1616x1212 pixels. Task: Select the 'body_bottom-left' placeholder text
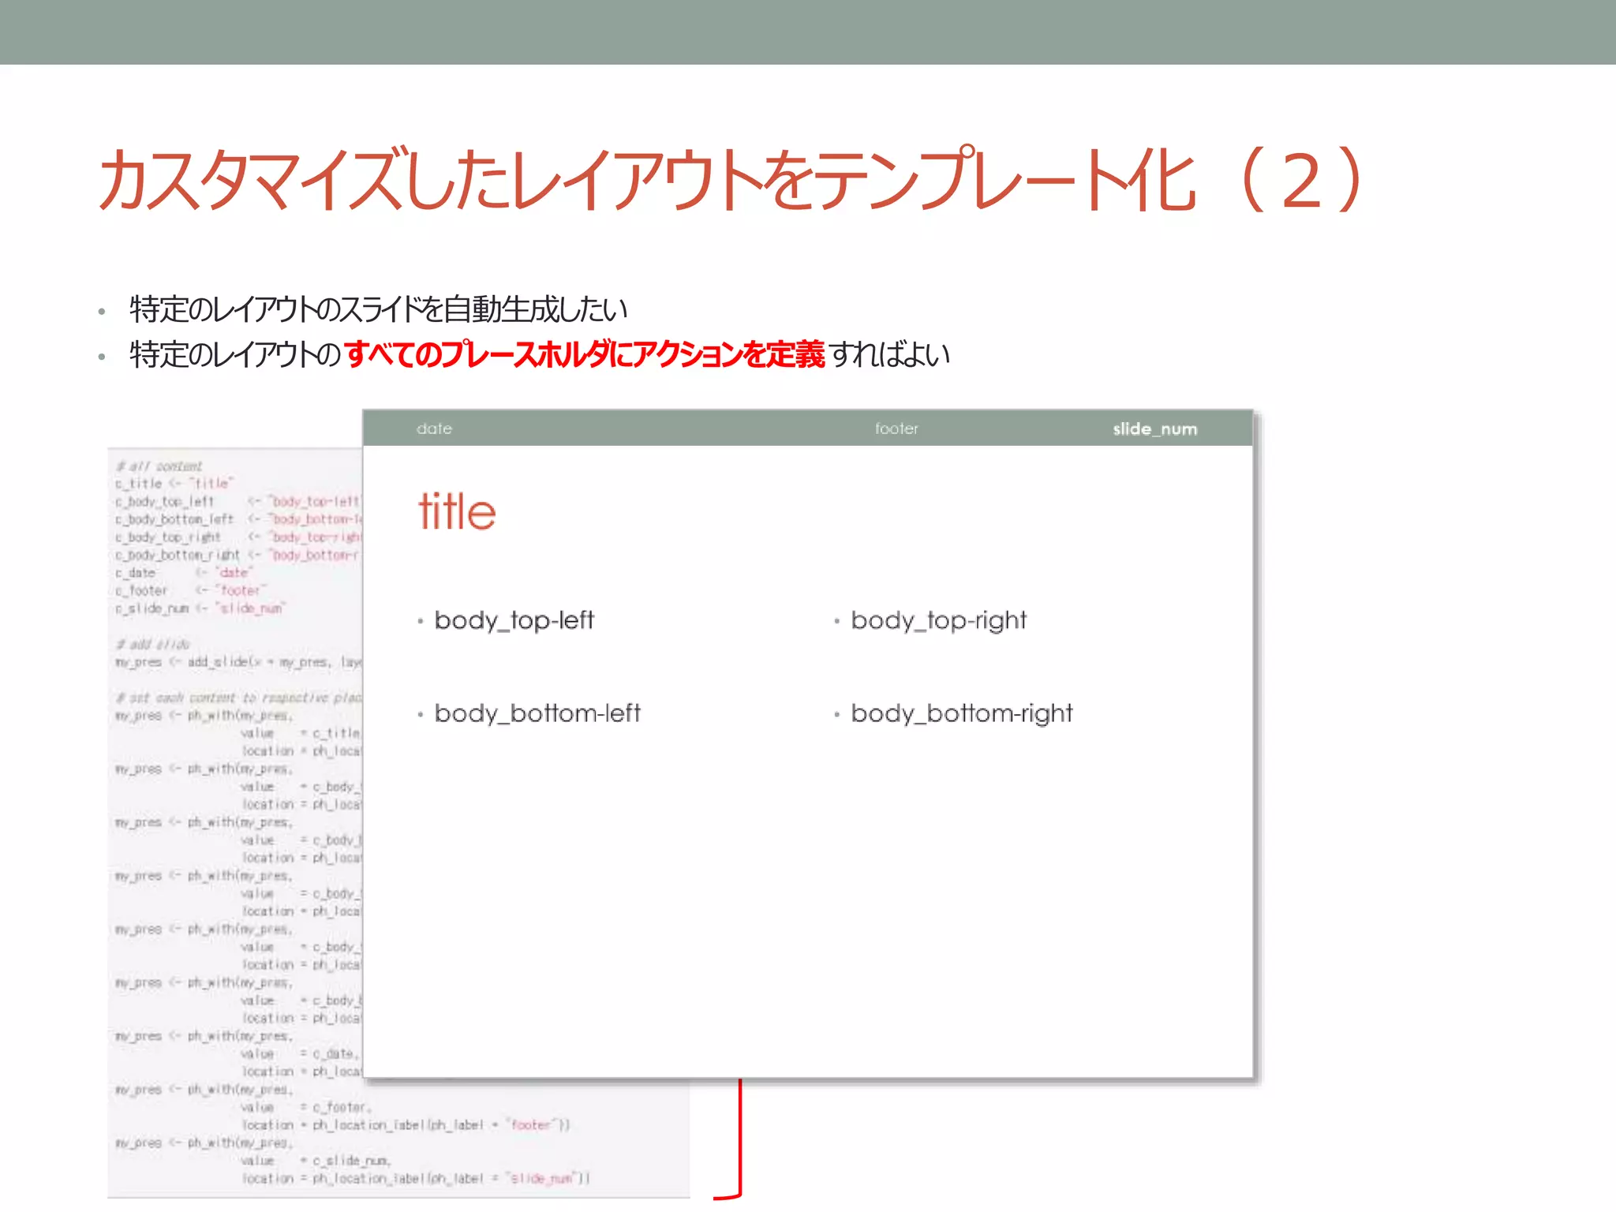tap(537, 713)
